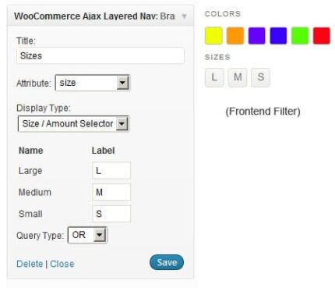The image size is (335, 288).
Task: Select the green color swatch filter
Action: coord(300,36)
